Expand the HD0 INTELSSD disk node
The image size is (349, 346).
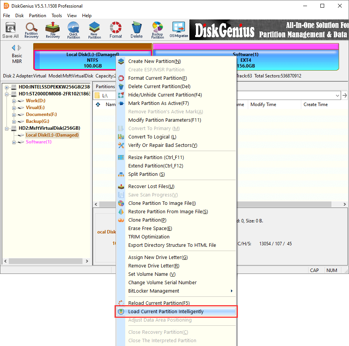click(6, 87)
